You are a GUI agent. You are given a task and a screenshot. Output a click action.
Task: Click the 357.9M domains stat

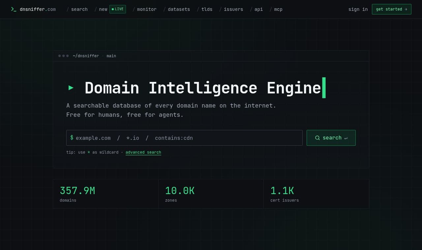(x=105, y=194)
